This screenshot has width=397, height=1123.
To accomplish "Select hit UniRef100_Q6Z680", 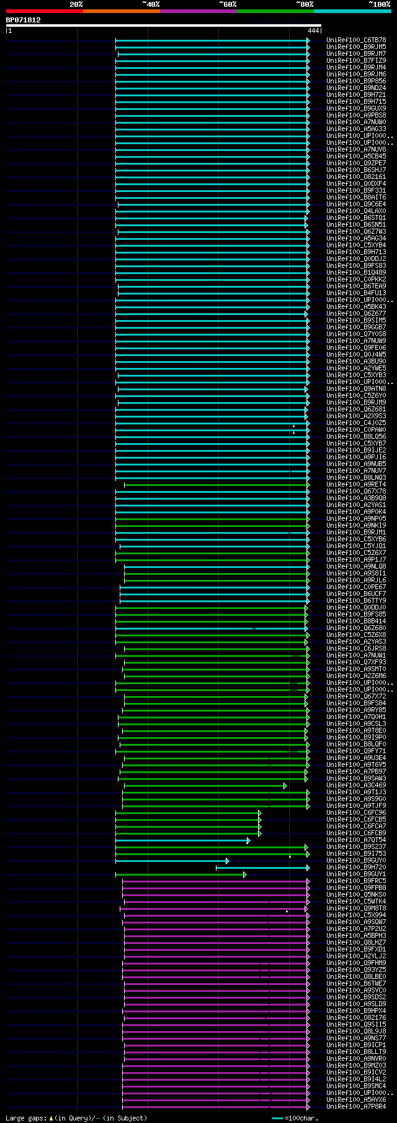I will 356,628.
